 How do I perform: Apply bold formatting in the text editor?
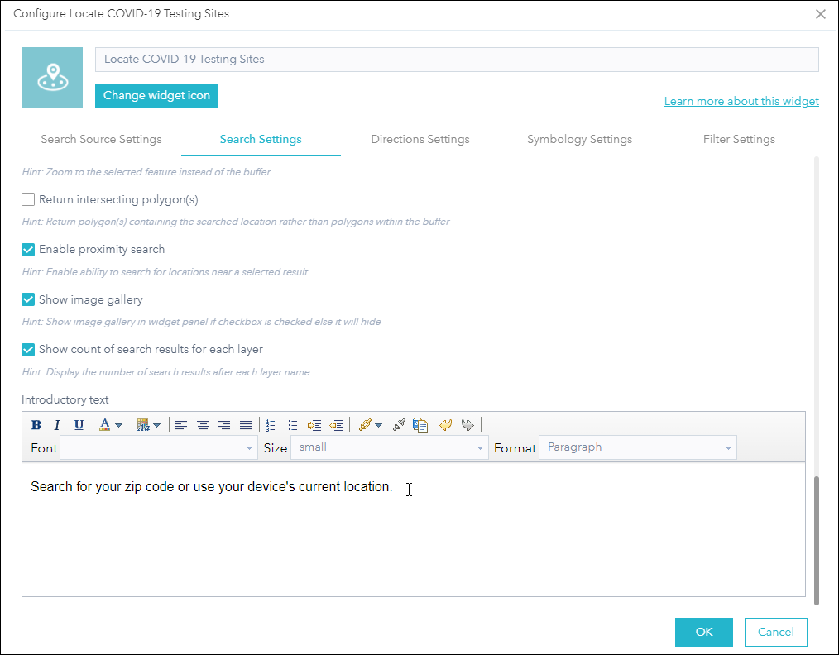(x=36, y=424)
